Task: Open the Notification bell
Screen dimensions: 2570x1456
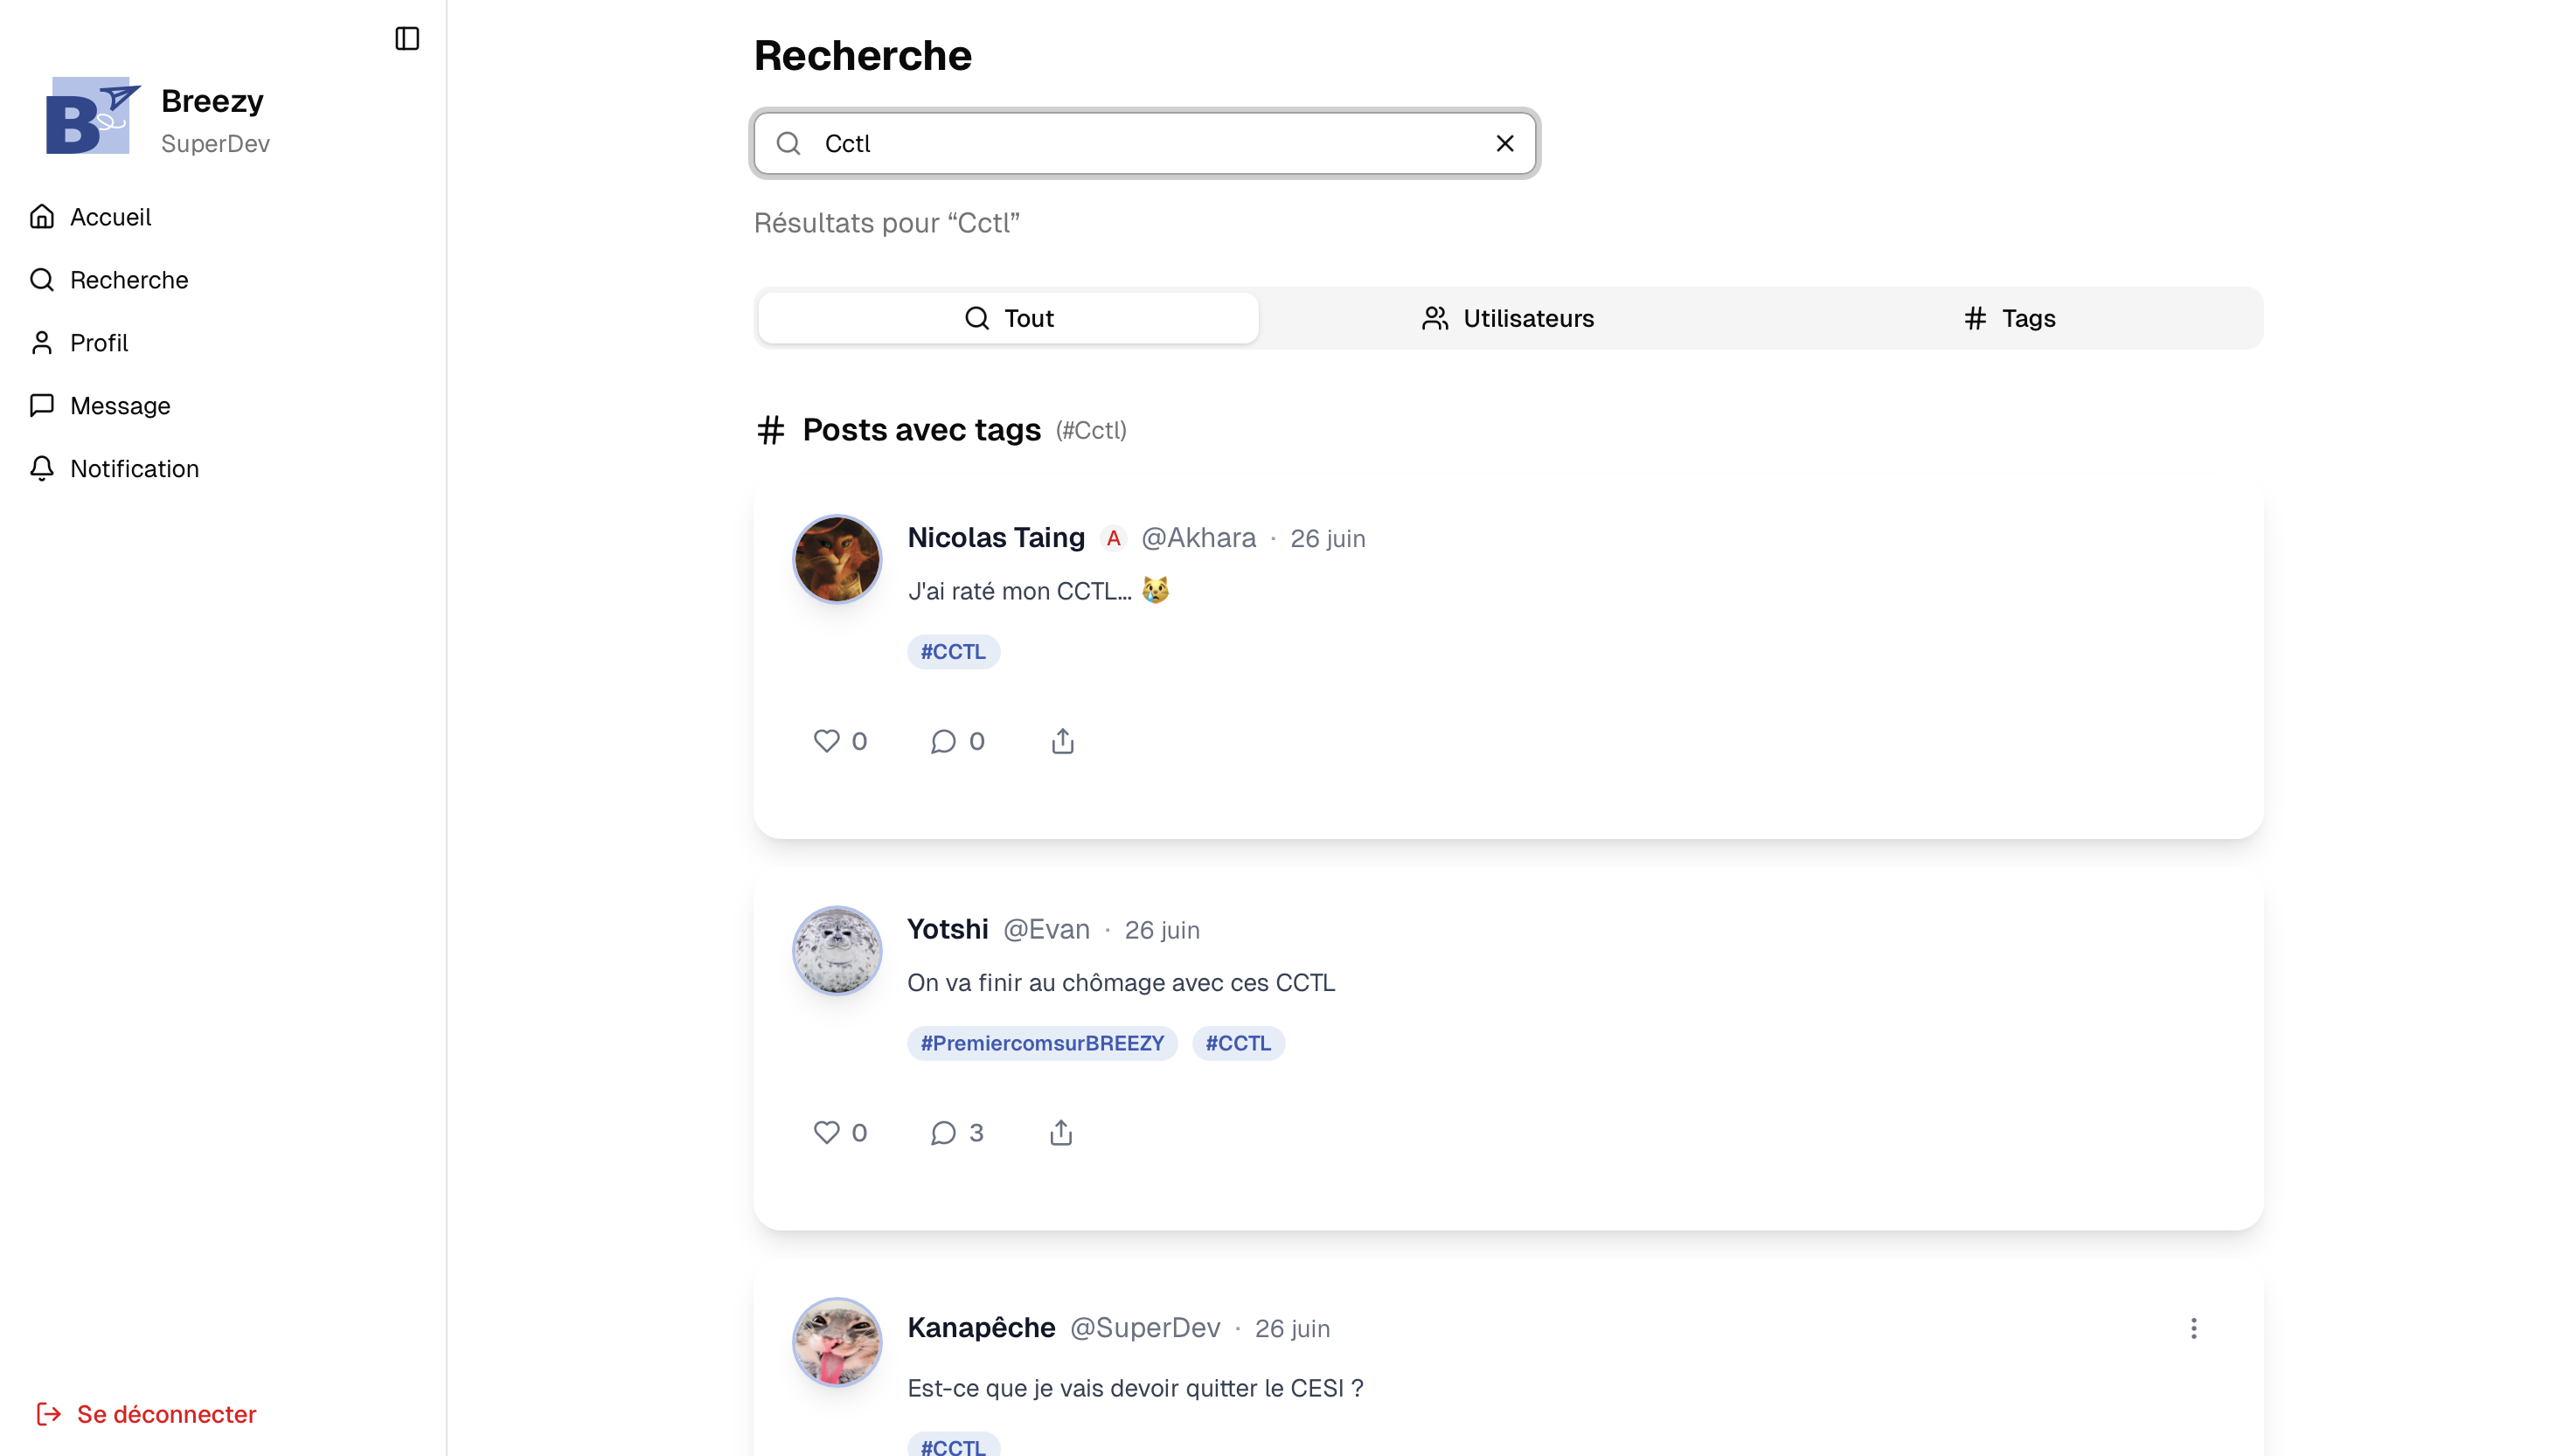Action: (x=135, y=468)
